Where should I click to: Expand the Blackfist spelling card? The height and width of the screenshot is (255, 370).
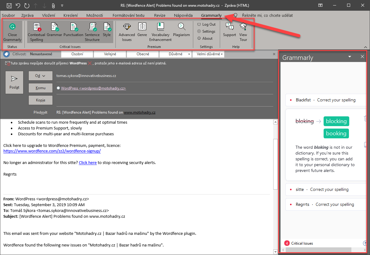tap(326, 100)
